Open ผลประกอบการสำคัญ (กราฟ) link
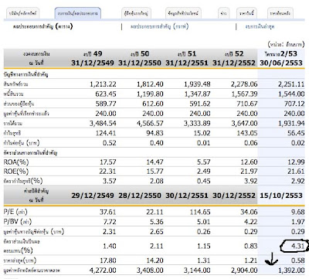 [x=160, y=26]
